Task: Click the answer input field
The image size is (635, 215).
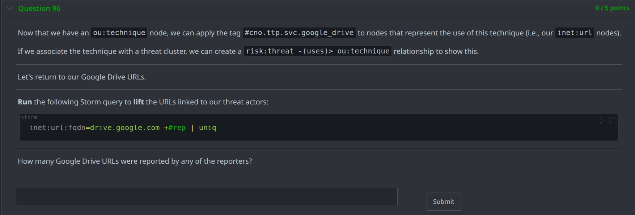Action: point(207,197)
